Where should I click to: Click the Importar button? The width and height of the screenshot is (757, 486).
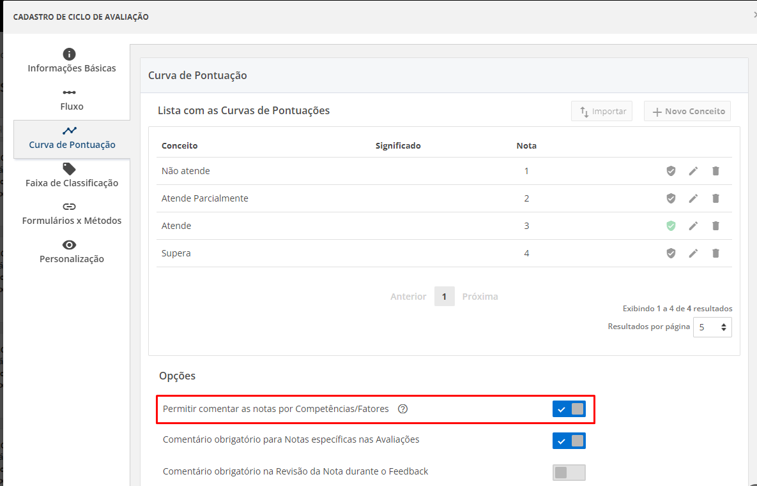click(x=602, y=112)
